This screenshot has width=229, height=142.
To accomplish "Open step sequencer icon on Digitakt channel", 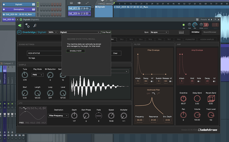I will (x=34, y=4).
